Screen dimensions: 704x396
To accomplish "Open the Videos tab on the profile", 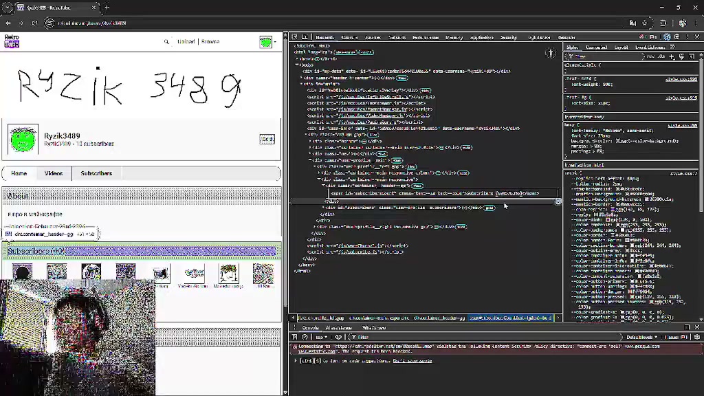I will coord(54,173).
